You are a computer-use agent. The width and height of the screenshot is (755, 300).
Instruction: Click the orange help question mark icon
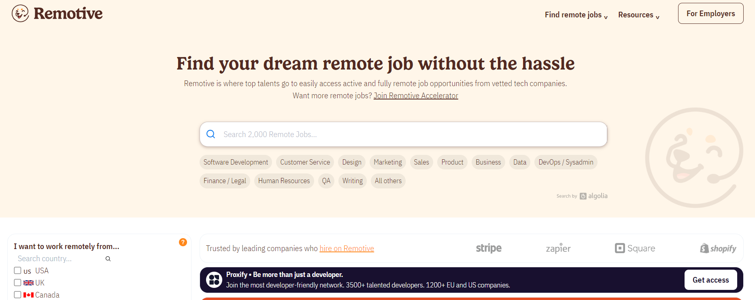pyautogui.click(x=183, y=242)
